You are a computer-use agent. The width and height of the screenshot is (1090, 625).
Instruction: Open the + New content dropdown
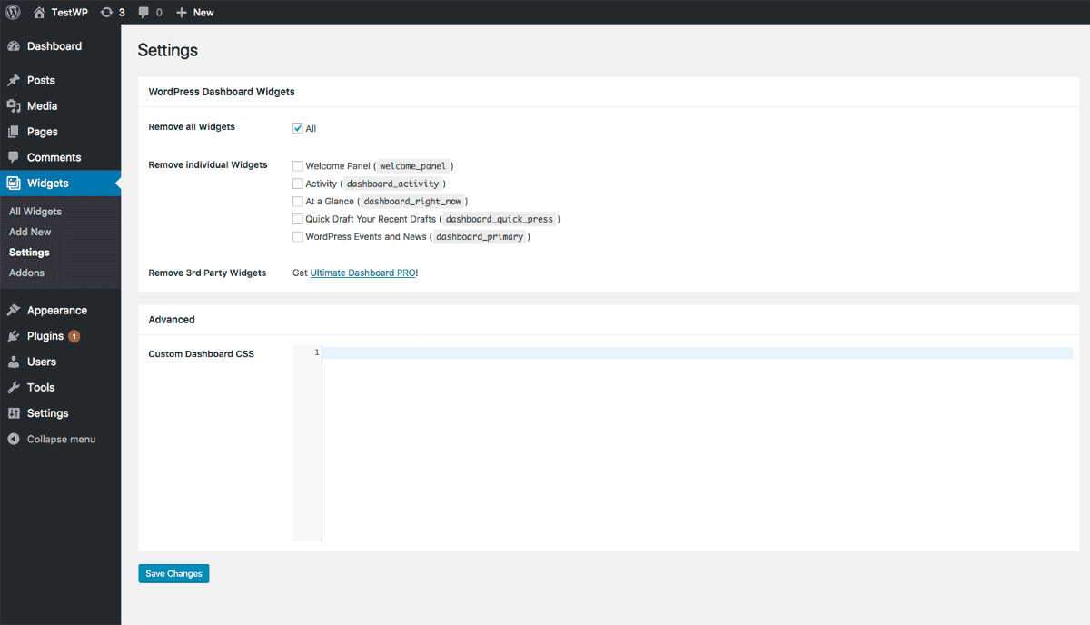(x=195, y=13)
